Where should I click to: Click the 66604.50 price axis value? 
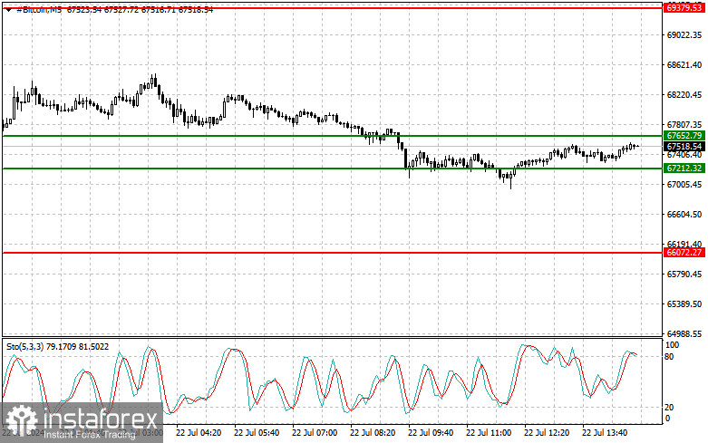[x=684, y=215]
